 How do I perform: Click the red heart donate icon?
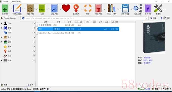pyautogui.click(x=66, y=8)
